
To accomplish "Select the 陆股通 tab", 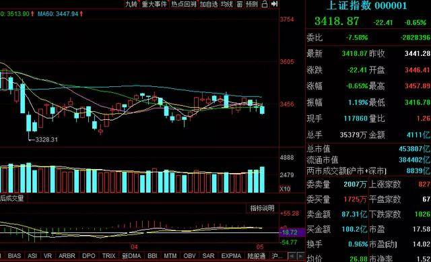I will [256, 256].
